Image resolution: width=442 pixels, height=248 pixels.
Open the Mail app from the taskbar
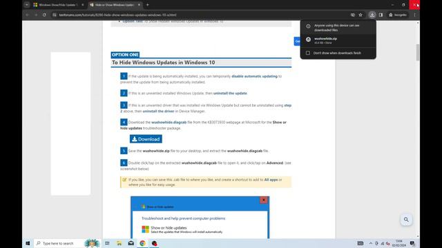pos(131,243)
